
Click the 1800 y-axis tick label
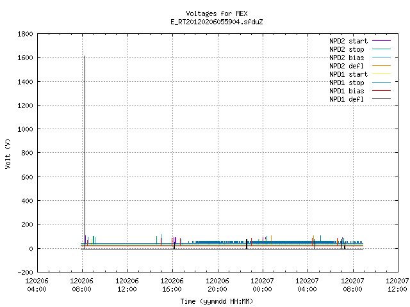tap(25, 34)
